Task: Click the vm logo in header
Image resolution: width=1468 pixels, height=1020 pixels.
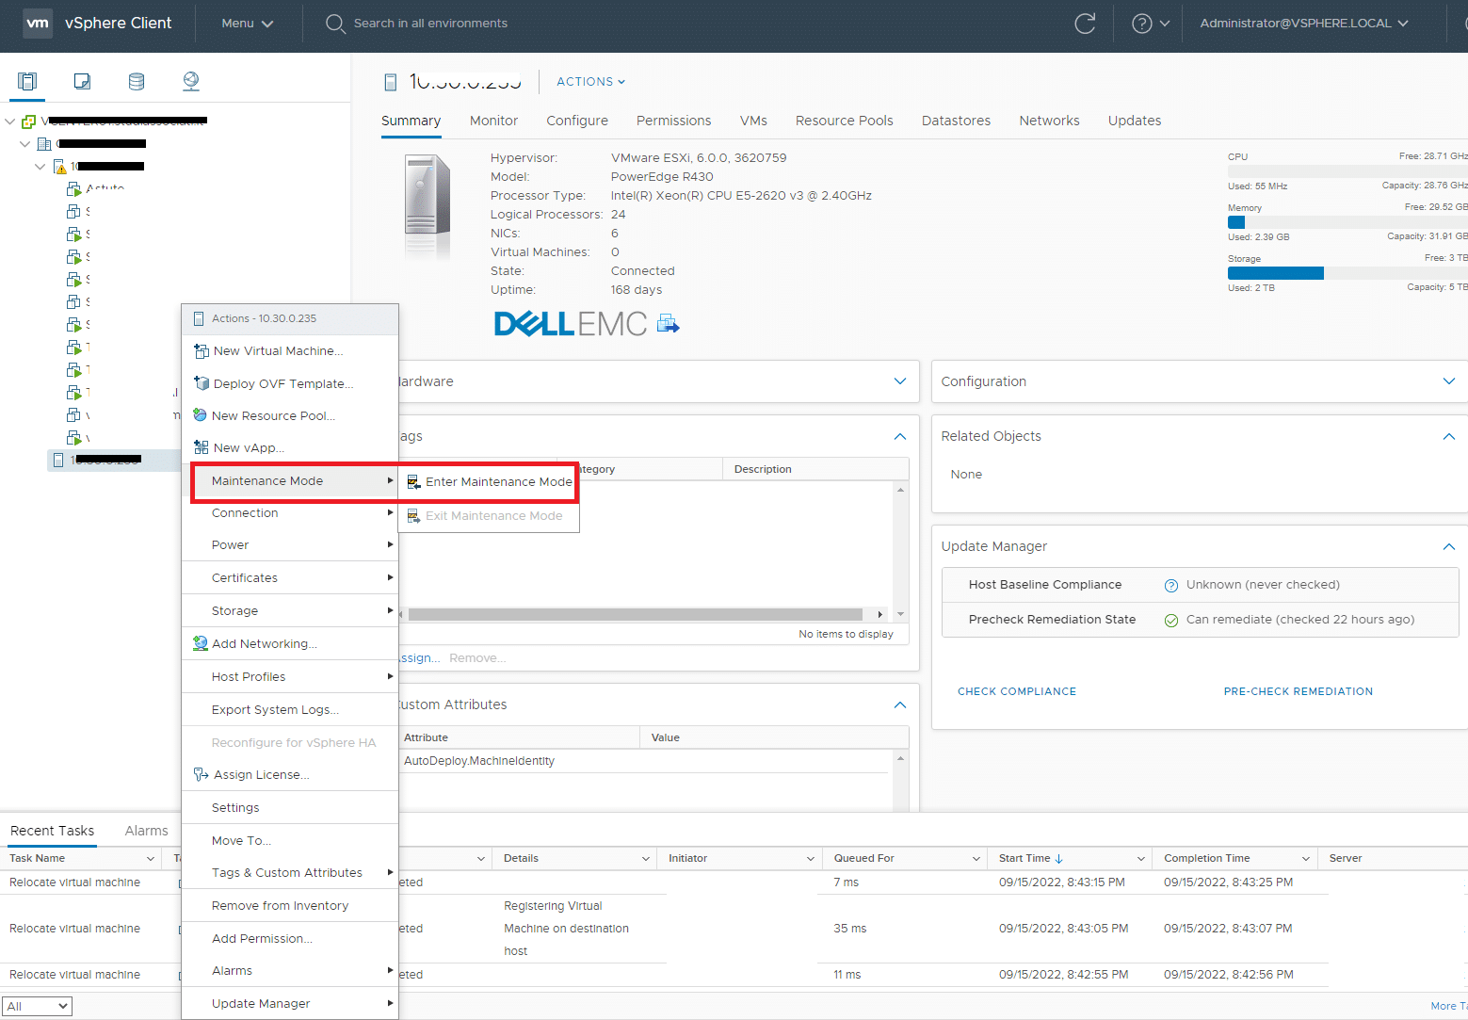Action: (38, 24)
